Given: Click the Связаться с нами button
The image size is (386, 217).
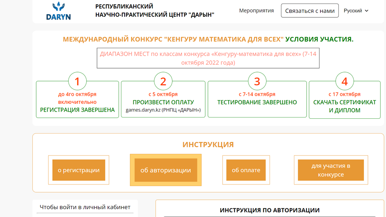Looking at the screenshot, I should click(x=310, y=11).
